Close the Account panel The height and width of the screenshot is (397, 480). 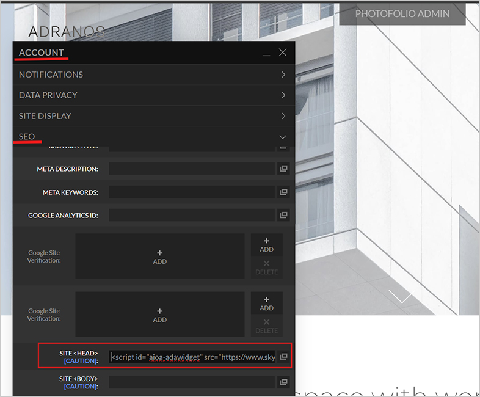click(x=283, y=53)
